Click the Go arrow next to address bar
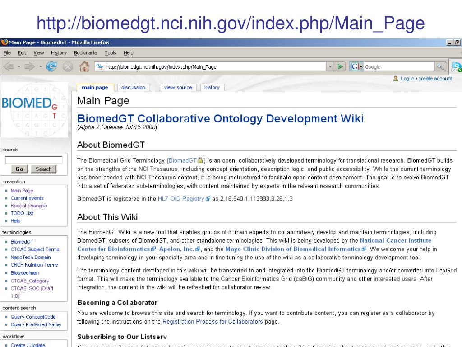This screenshot has height=347, width=462. tap(341, 67)
